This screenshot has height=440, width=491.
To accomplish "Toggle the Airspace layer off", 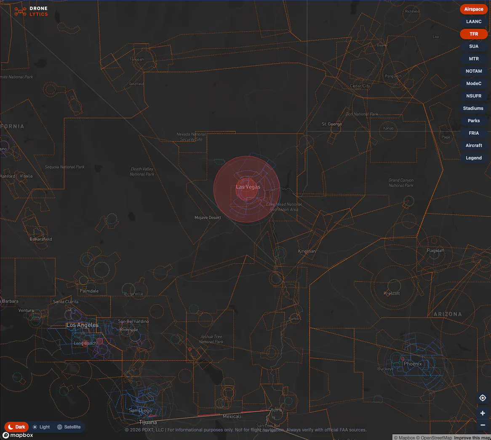I will click(x=473, y=9).
